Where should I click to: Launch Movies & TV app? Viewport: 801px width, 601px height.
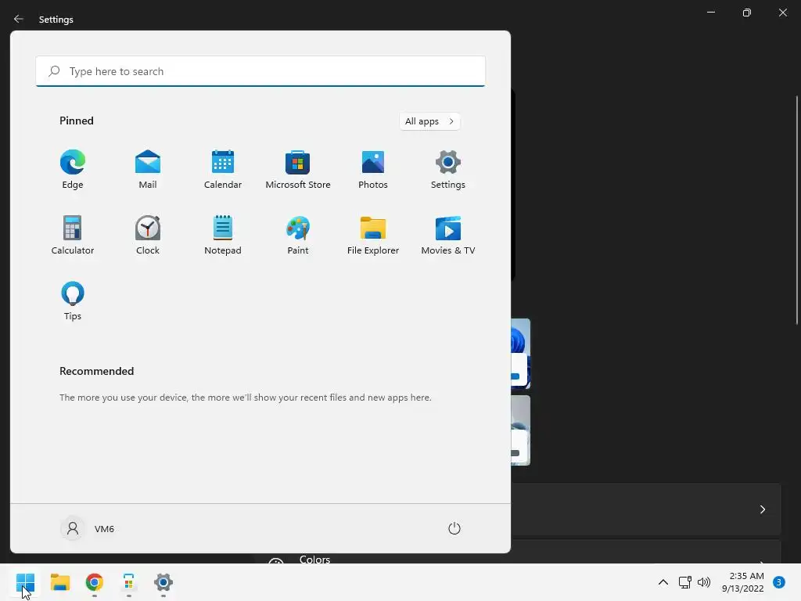(x=448, y=235)
